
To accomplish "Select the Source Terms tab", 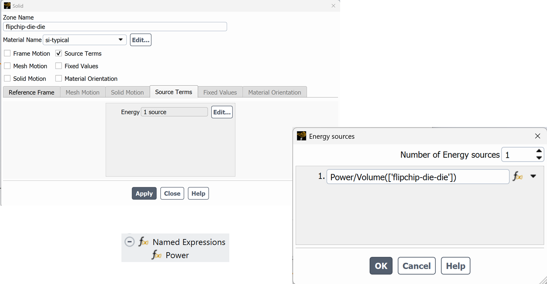I will [x=174, y=92].
